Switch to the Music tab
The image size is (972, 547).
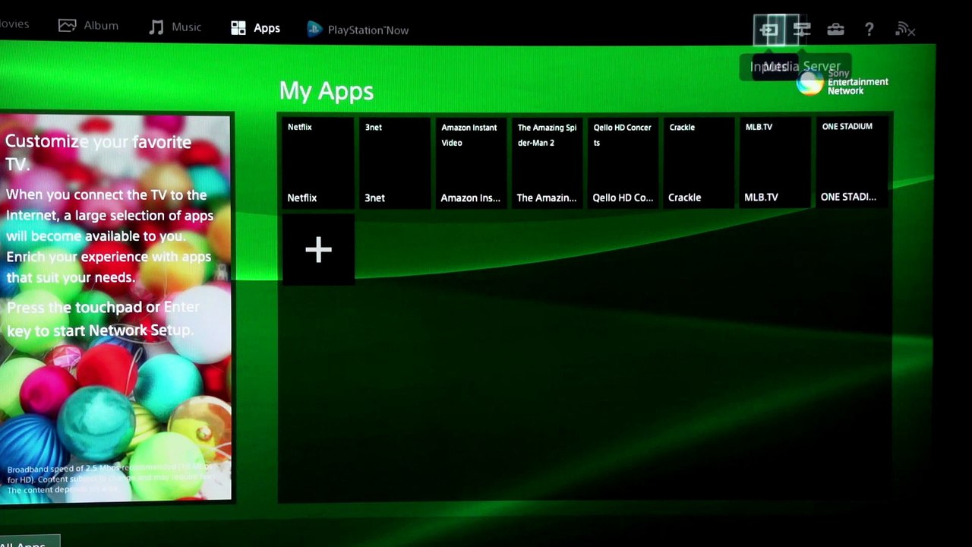[175, 27]
